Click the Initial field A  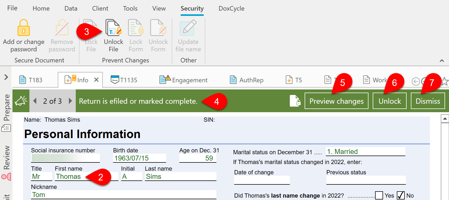(132, 176)
